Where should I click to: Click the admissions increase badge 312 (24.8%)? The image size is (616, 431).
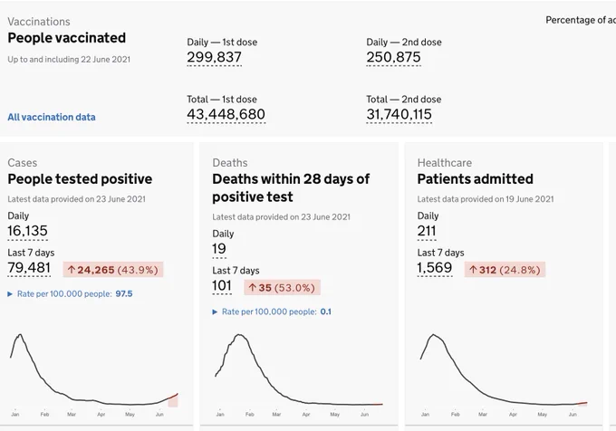click(505, 270)
